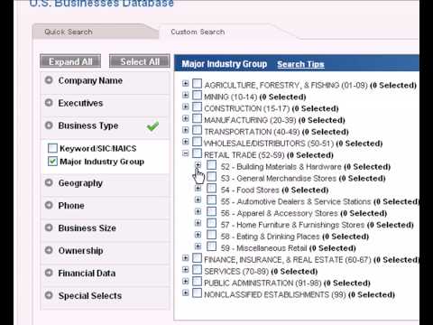The width and height of the screenshot is (433, 325).
Task: Click the Geography section arrow icon
Action: [49, 182]
